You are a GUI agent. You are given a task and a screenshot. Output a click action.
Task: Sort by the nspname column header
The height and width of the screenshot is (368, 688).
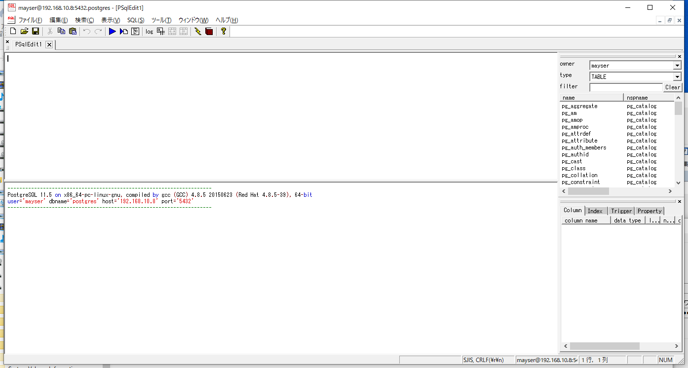point(650,98)
